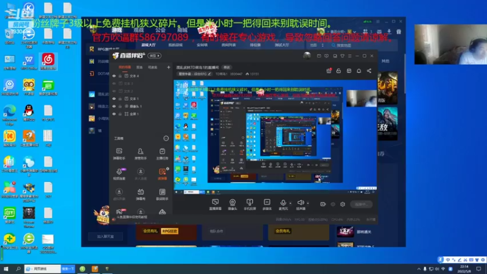
Task: Click the download icon in the game platform header
Action: [389, 32]
